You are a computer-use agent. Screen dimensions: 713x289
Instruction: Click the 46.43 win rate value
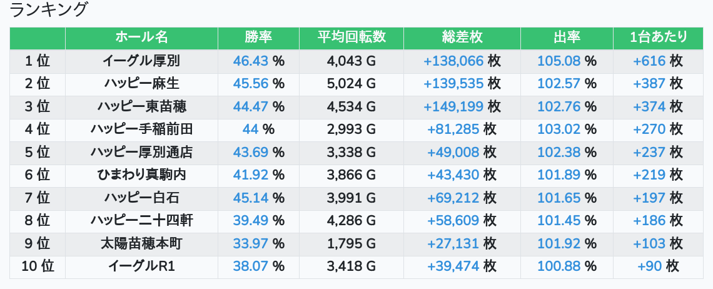click(x=250, y=61)
